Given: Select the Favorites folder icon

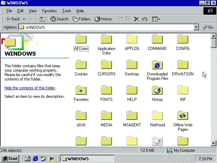Looking at the screenshot, I should (81, 90).
